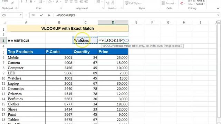Open Alignment dialog launcher
This screenshot has height=124, width=221.
[103, 8]
